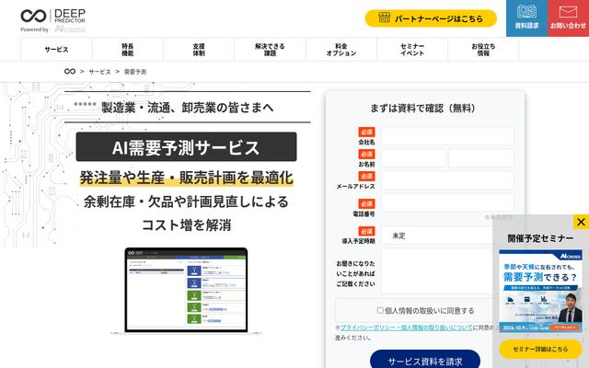Open the プライバシーポリシー・個人情報の取り扱いについて link
The width and height of the screenshot is (589, 368).
[x=406, y=328]
